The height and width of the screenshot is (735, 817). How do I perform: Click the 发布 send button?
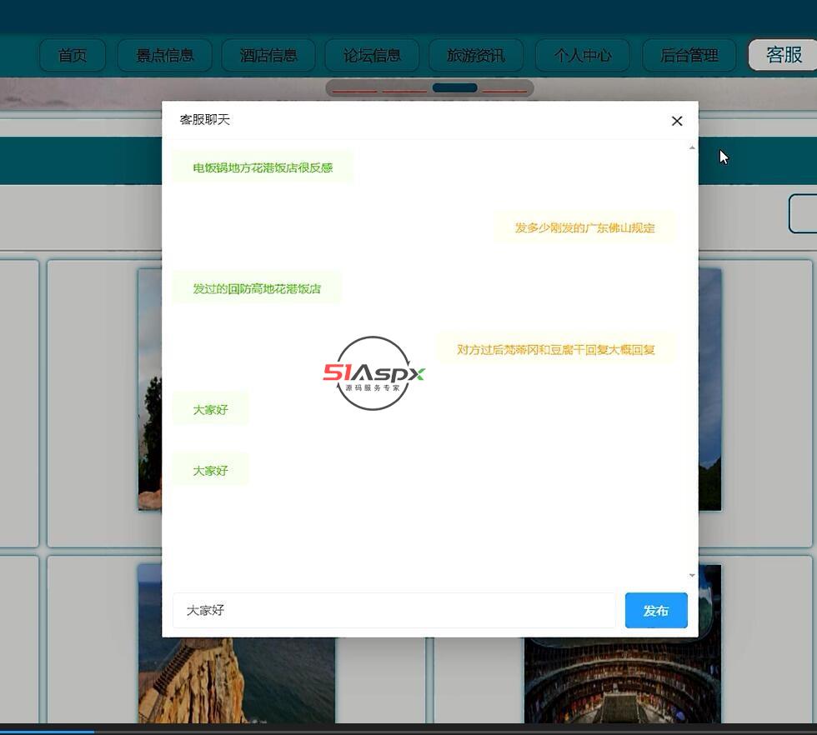coord(656,610)
